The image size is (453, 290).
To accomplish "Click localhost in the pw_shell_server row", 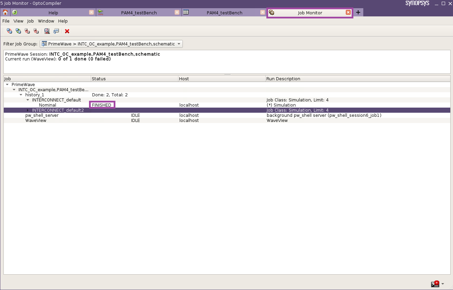I will 189,115.
